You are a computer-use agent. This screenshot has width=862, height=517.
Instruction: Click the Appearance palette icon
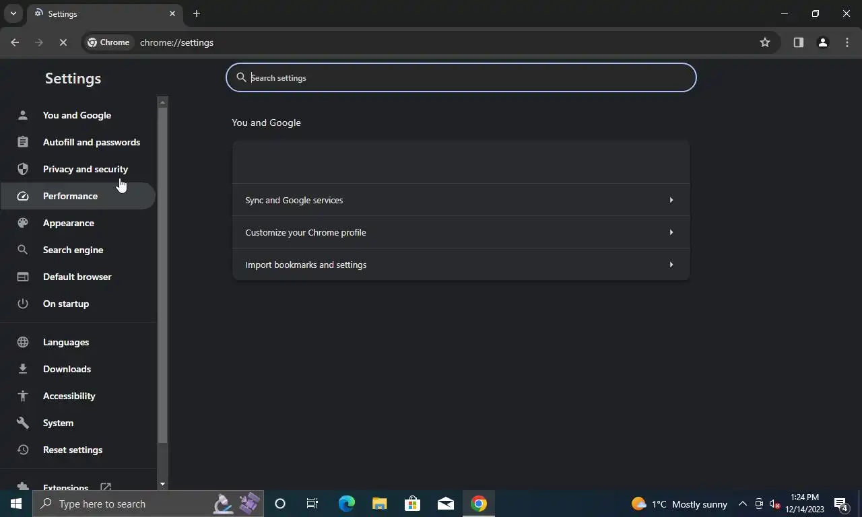(23, 223)
